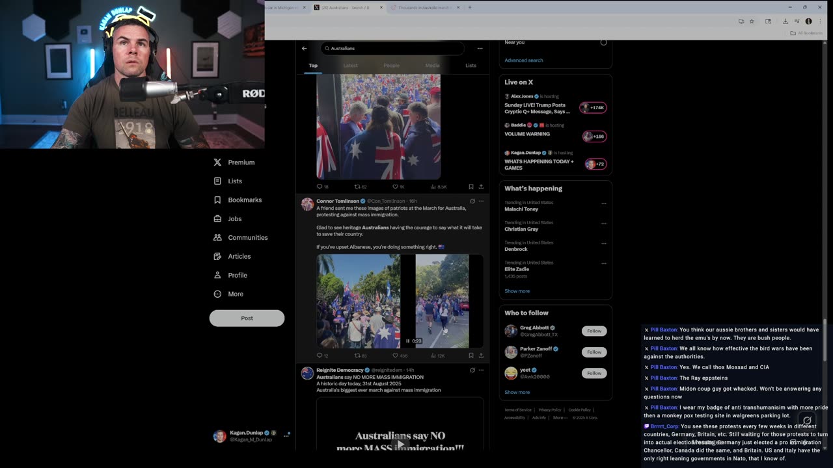
Task: Go to Bookmarks via its sidebar icon
Action: (217, 200)
